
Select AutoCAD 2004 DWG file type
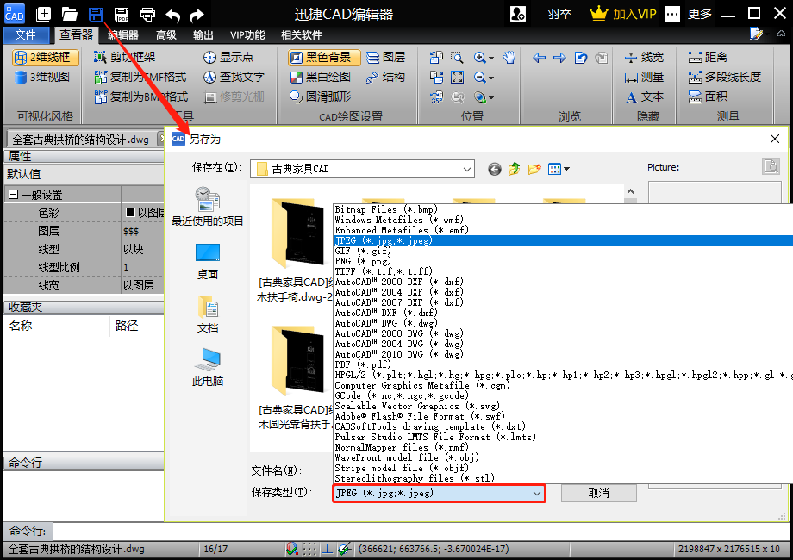[x=563, y=344]
